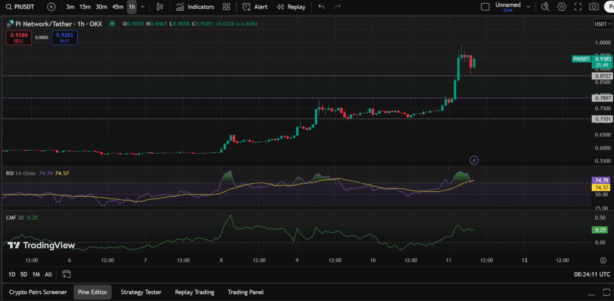Redo the chart action
Viewport: 614px width, 301px height.
click(x=338, y=7)
